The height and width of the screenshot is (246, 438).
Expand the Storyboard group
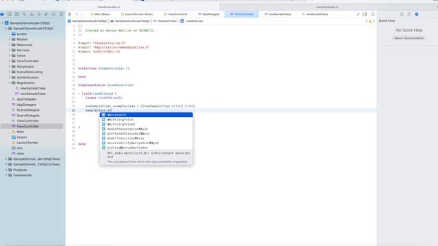(x=10, y=66)
